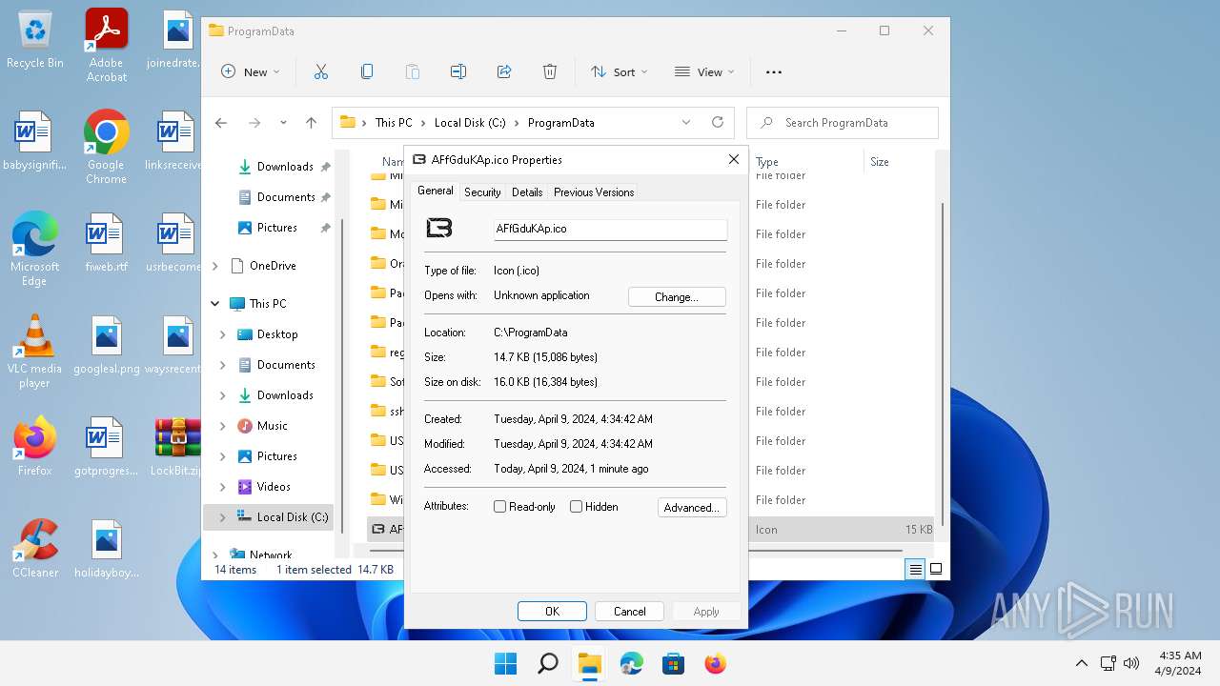Expand address bar history dropdown

(686, 122)
